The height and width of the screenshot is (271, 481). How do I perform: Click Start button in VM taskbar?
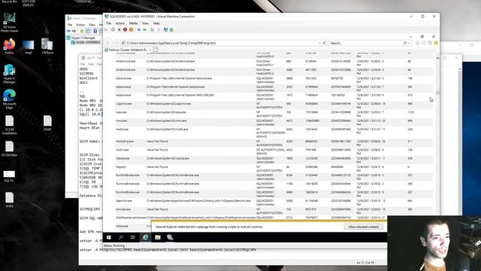[108, 237]
